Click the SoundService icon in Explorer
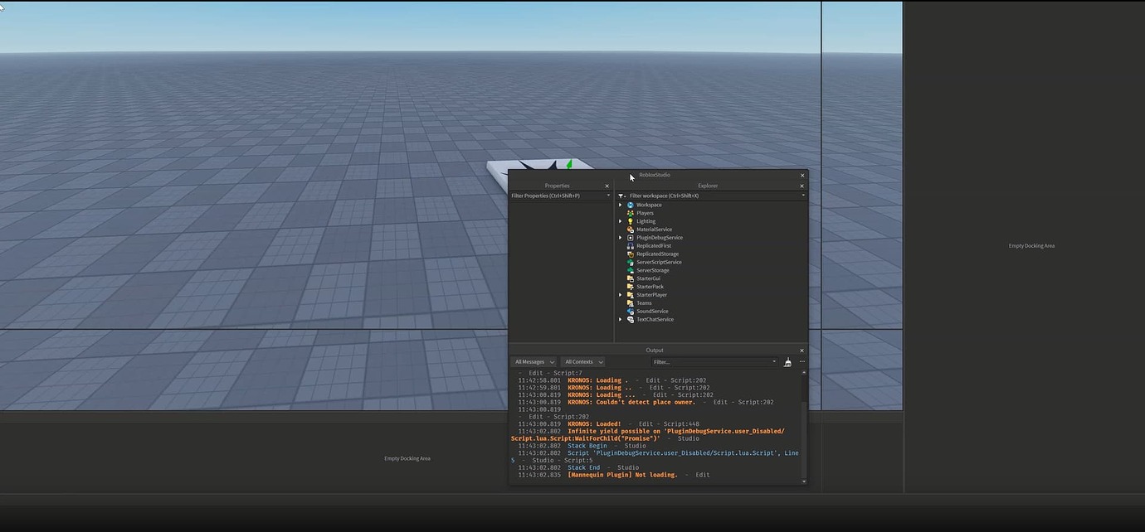 (631, 312)
